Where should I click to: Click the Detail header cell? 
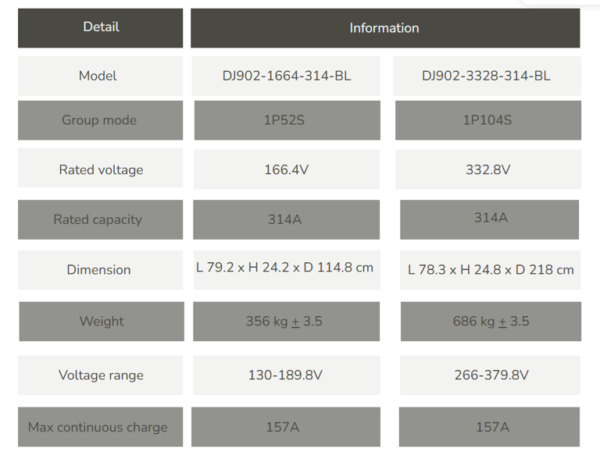(100, 28)
